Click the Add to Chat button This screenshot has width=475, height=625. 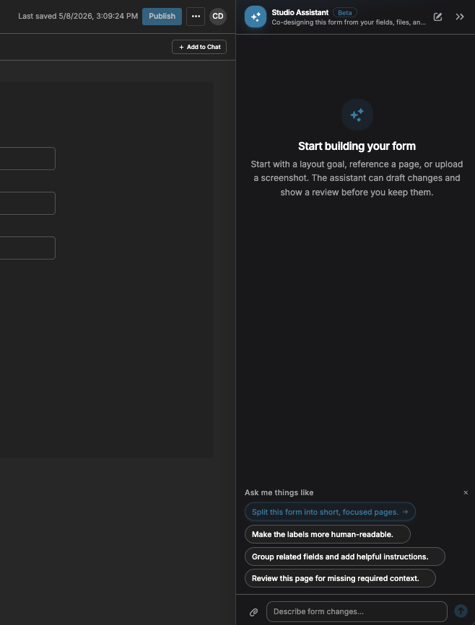click(199, 47)
